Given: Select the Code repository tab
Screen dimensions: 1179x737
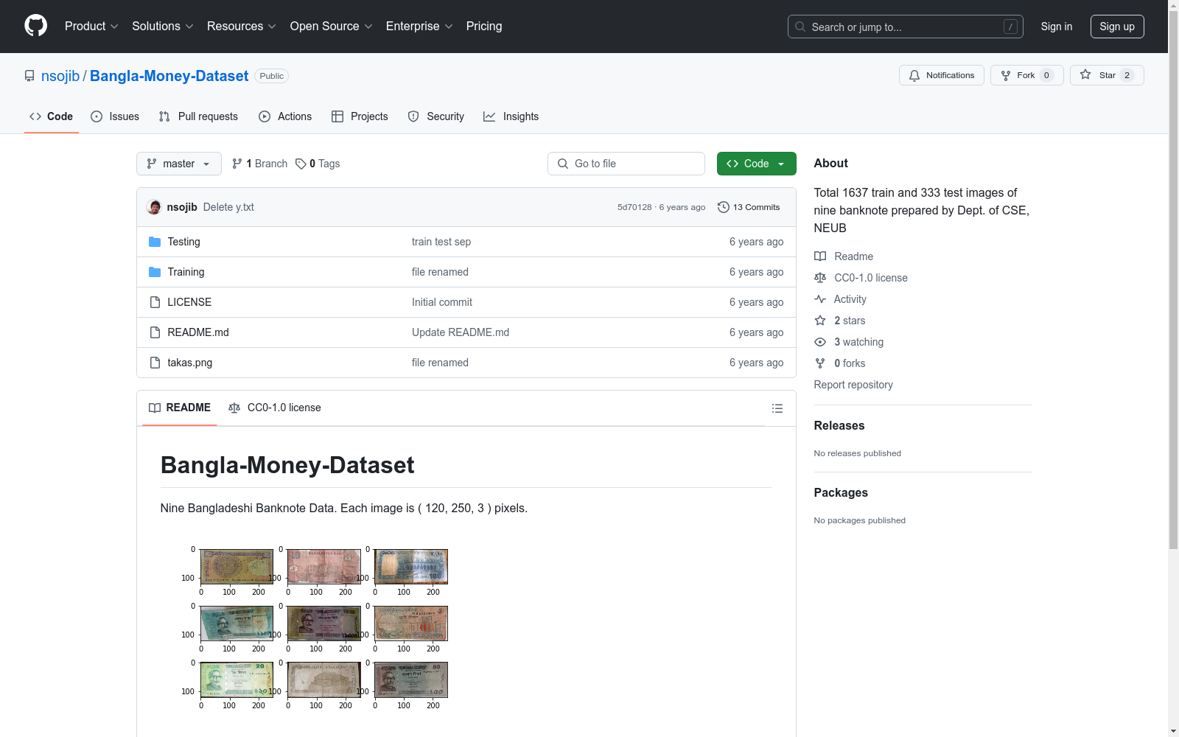Looking at the screenshot, I should click(x=52, y=116).
